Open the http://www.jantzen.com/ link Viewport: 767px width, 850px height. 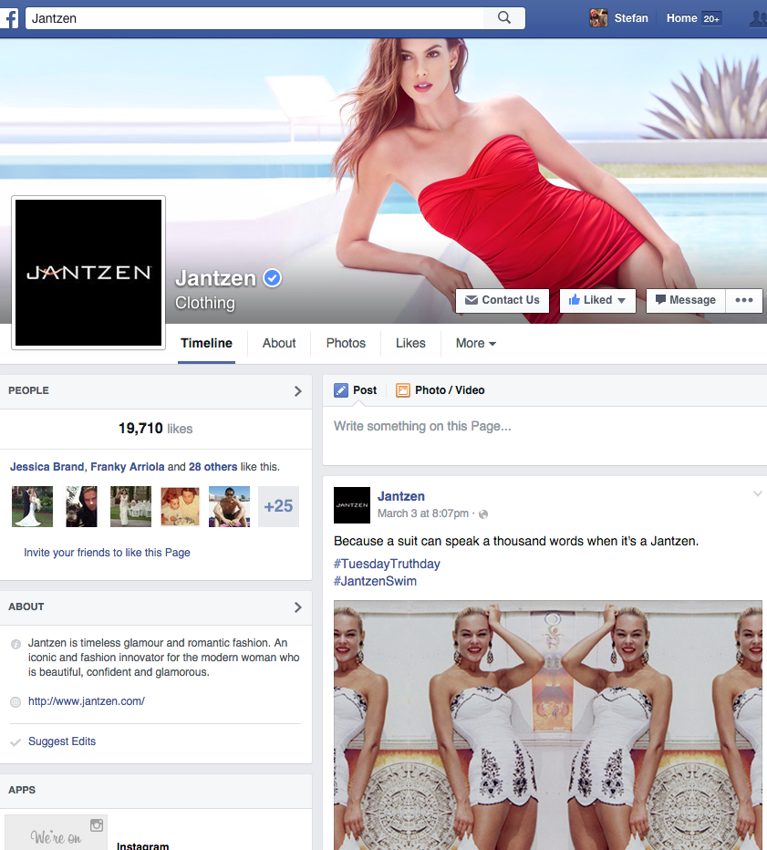87,701
